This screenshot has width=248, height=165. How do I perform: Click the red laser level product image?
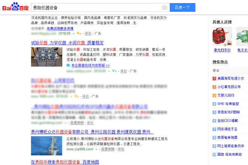[222, 36]
